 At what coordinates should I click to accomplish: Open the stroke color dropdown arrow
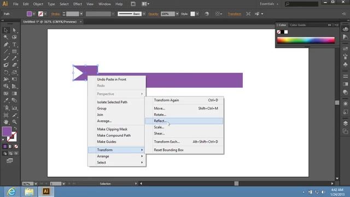[x=45, y=14]
